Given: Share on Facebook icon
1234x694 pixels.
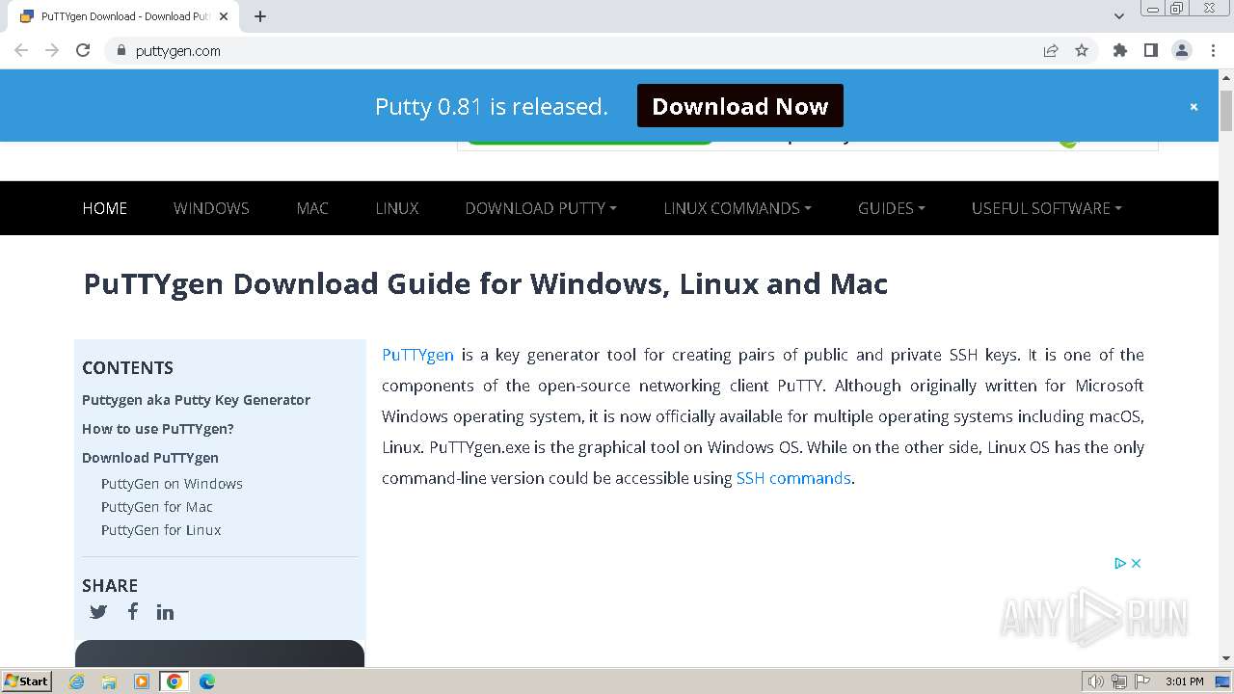Looking at the screenshot, I should [x=133, y=611].
